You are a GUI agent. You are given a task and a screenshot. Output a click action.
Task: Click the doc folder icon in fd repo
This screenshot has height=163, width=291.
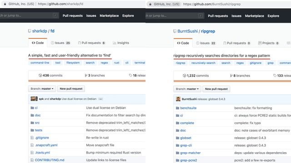[x=32, y=115]
